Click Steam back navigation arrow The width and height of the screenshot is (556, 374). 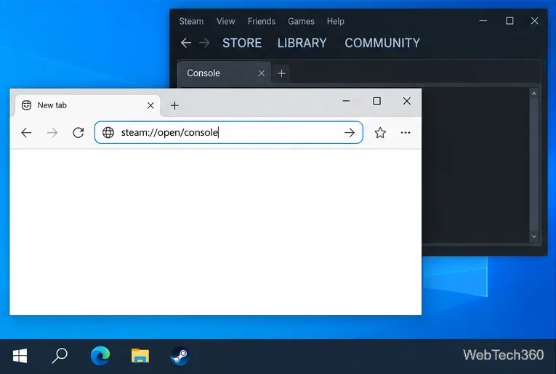click(x=186, y=43)
